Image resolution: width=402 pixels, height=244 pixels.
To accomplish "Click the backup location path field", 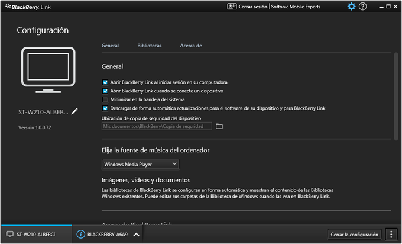I will (x=157, y=126).
